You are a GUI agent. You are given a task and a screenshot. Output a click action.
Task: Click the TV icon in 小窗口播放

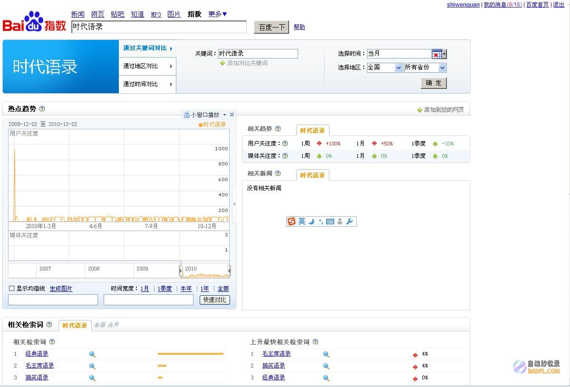(186, 115)
